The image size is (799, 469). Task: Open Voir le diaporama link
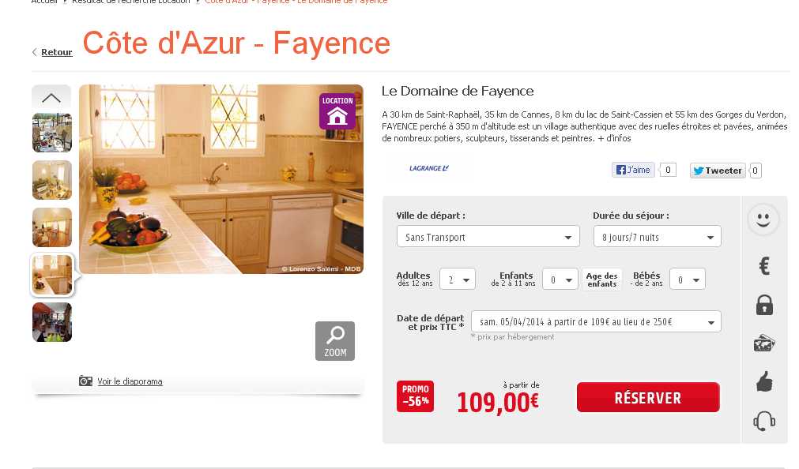[130, 381]
